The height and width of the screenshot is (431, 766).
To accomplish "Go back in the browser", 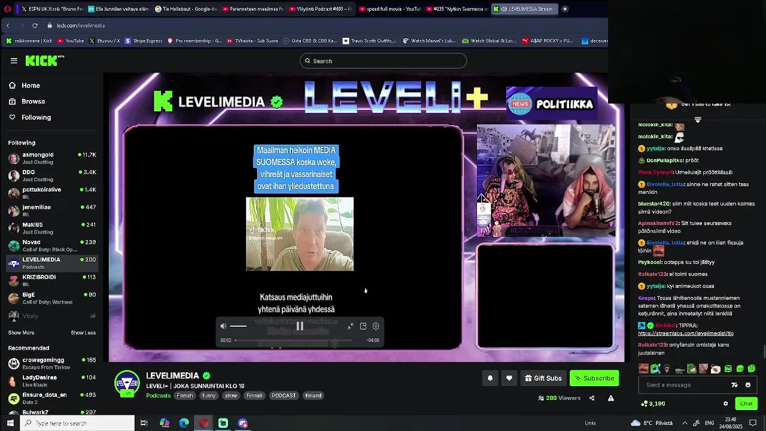I will pyautogui.click(x=8, y=25).
